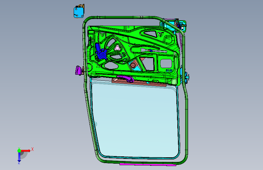Select the brown rail strip above the glass
The image size is (263, 170).
139,83
